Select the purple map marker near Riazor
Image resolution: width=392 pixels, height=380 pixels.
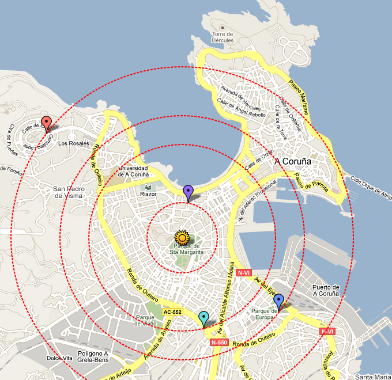(187, 192)
